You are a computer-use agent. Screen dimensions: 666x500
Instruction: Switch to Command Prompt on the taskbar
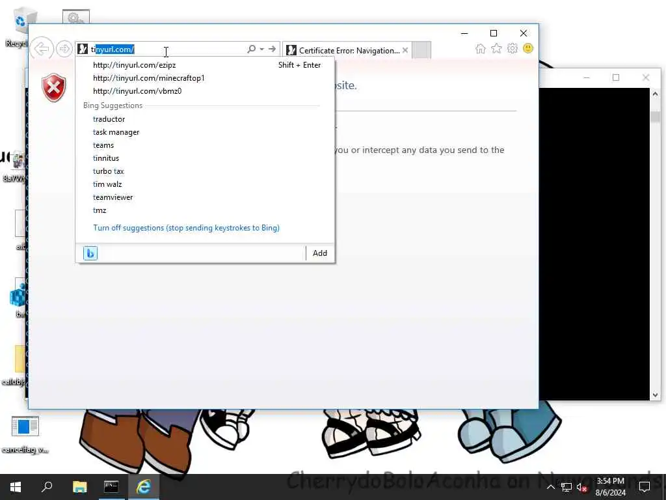click(111, 487)
